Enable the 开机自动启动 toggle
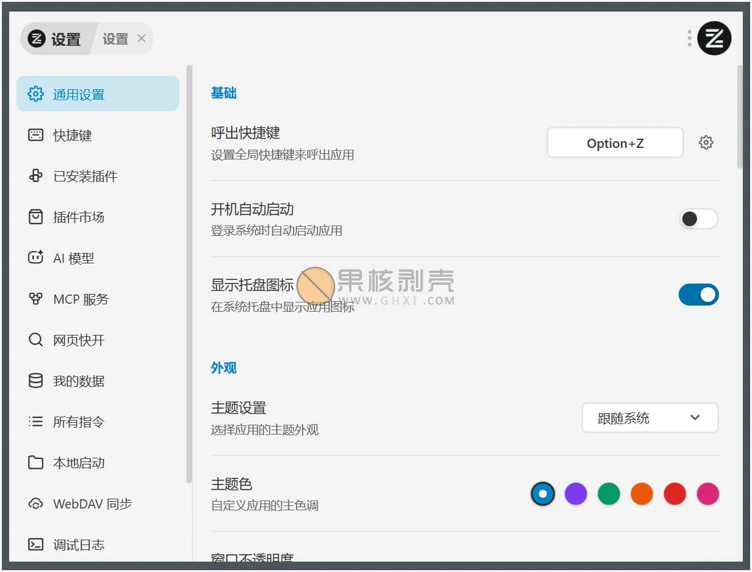752x572 pixels. [698, 219]
